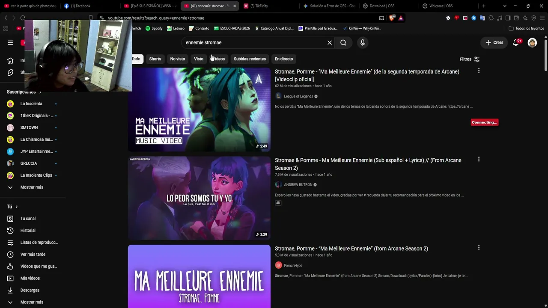Image resolution: width=548 pixels, height=308 pixels.
Task: Open the Shorts icon in the sidebar
Action: pyautogui.click(x=10, y=72)
